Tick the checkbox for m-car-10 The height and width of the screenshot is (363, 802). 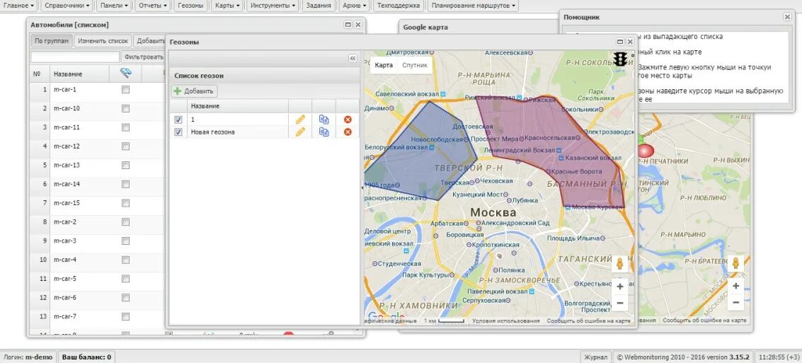click(125, 108)
